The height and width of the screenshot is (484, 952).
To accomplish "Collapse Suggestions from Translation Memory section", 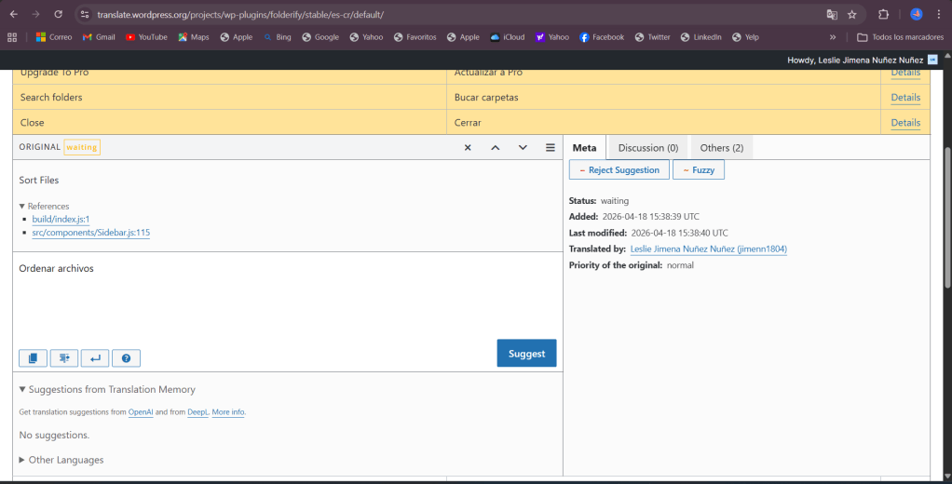I will point(23,390).
